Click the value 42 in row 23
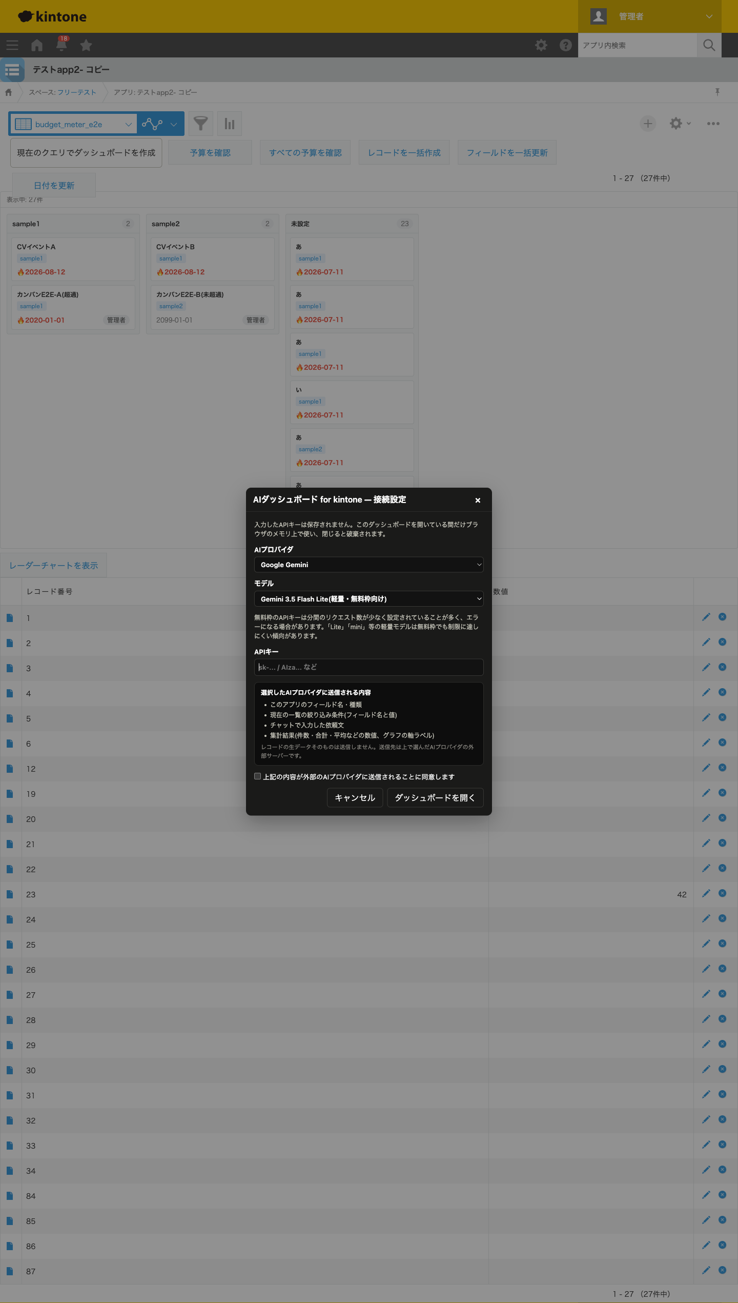Screen dimensions: 738x1303 682,894
